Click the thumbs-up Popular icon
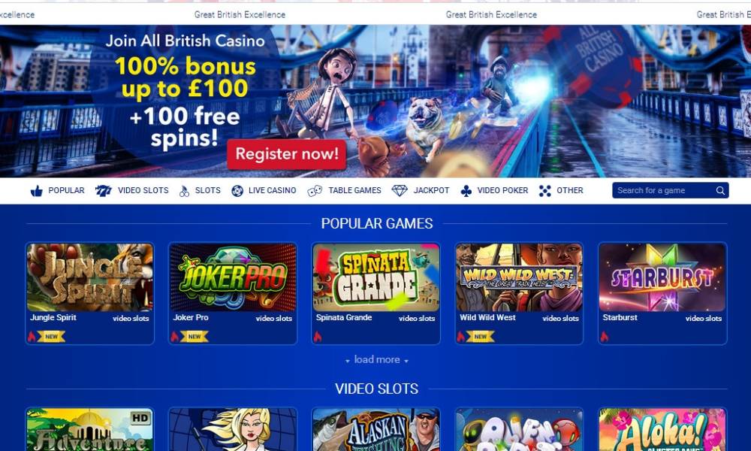 (36, 191)
